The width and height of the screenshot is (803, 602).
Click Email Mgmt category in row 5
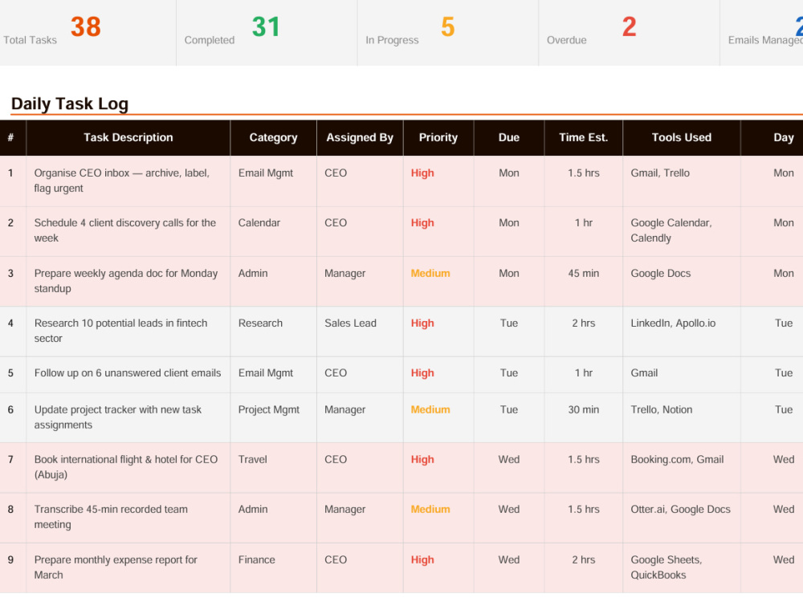pos(274,374)
